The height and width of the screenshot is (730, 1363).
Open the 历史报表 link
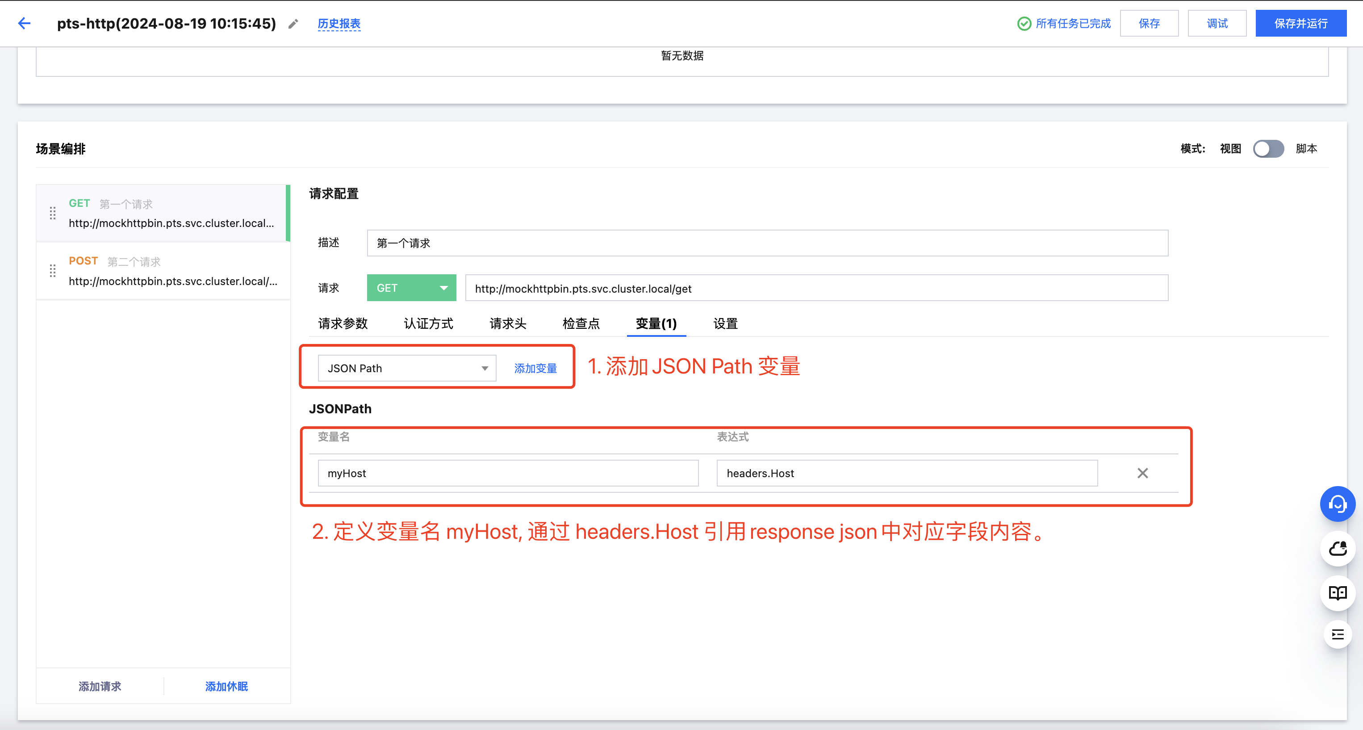coord(339,23)
